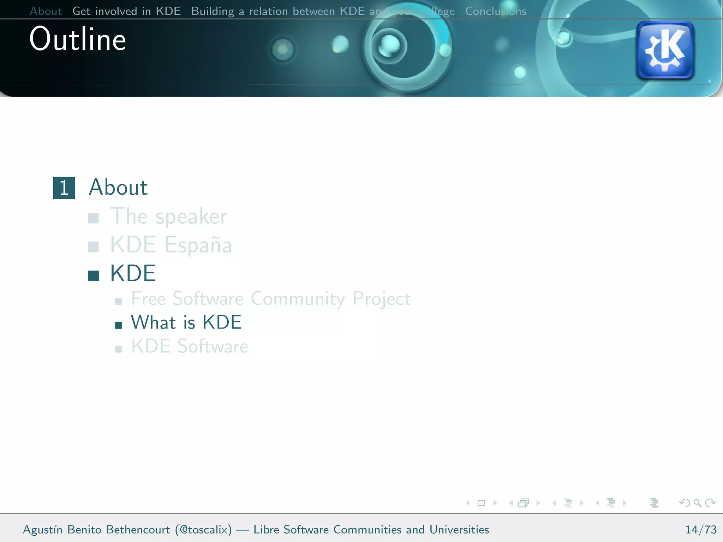Click the go forward redo arrow
This screenshot has width=723, height=542.
click(x=710, y=503)
